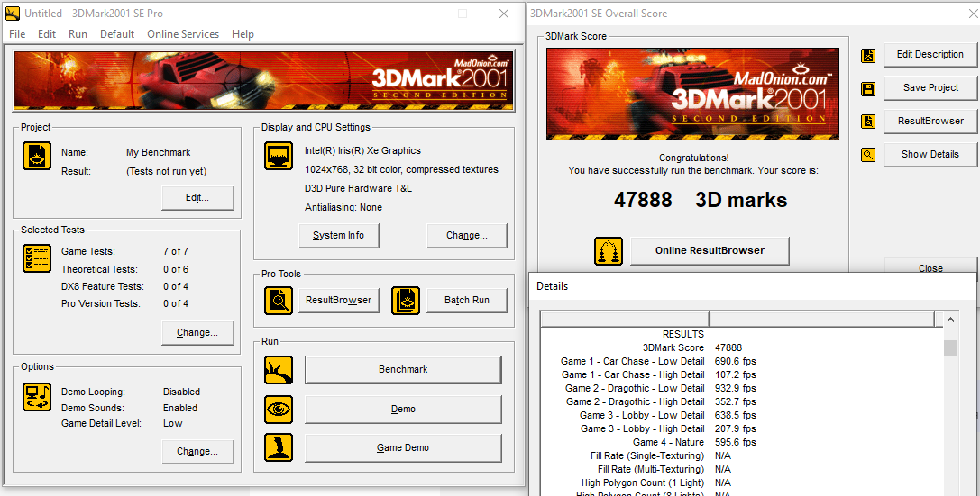980x496 pixels.
Task: Click the Batch Run button
Action: pos(467,301)
